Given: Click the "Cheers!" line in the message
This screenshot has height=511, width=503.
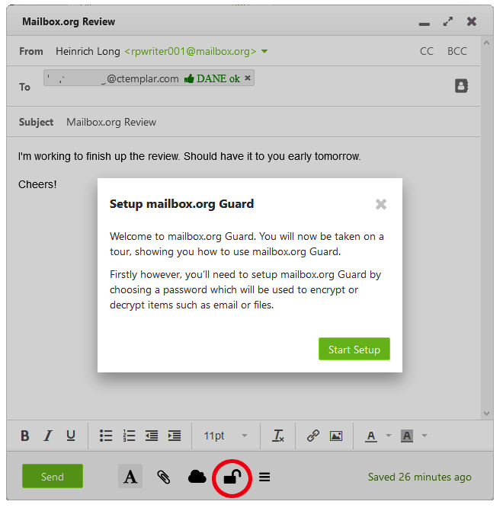Looking at the screenshot, I should pyautogui.click(x=37, y=184).
